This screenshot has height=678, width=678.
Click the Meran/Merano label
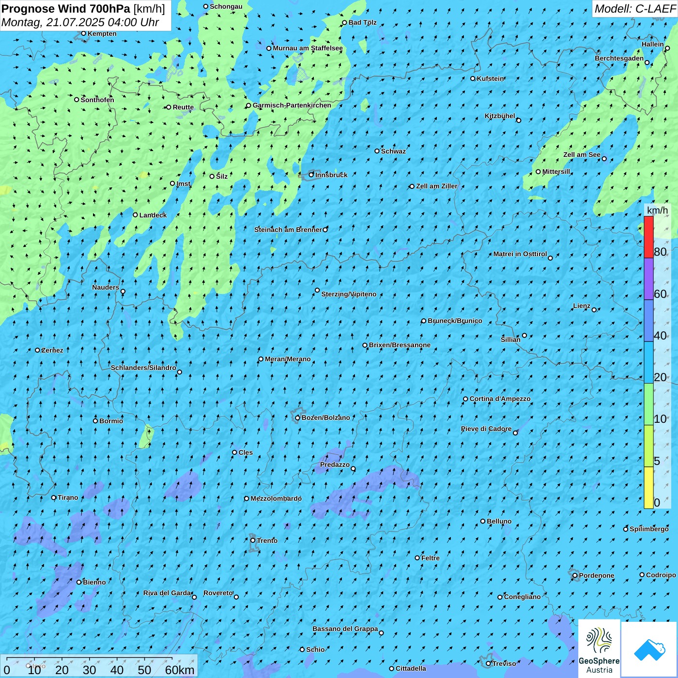pos(288,359)
